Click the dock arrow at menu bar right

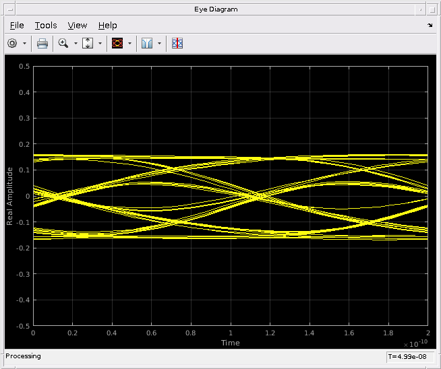pos(430,25)
